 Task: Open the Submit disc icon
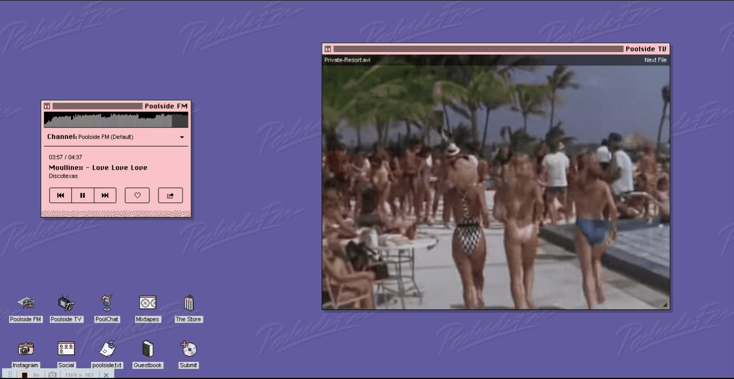coord(188,354)
